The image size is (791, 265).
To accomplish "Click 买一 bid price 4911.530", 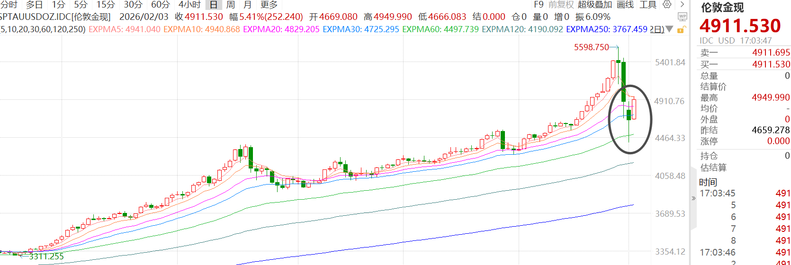I will pyautogui.click(x=771, y=64).
